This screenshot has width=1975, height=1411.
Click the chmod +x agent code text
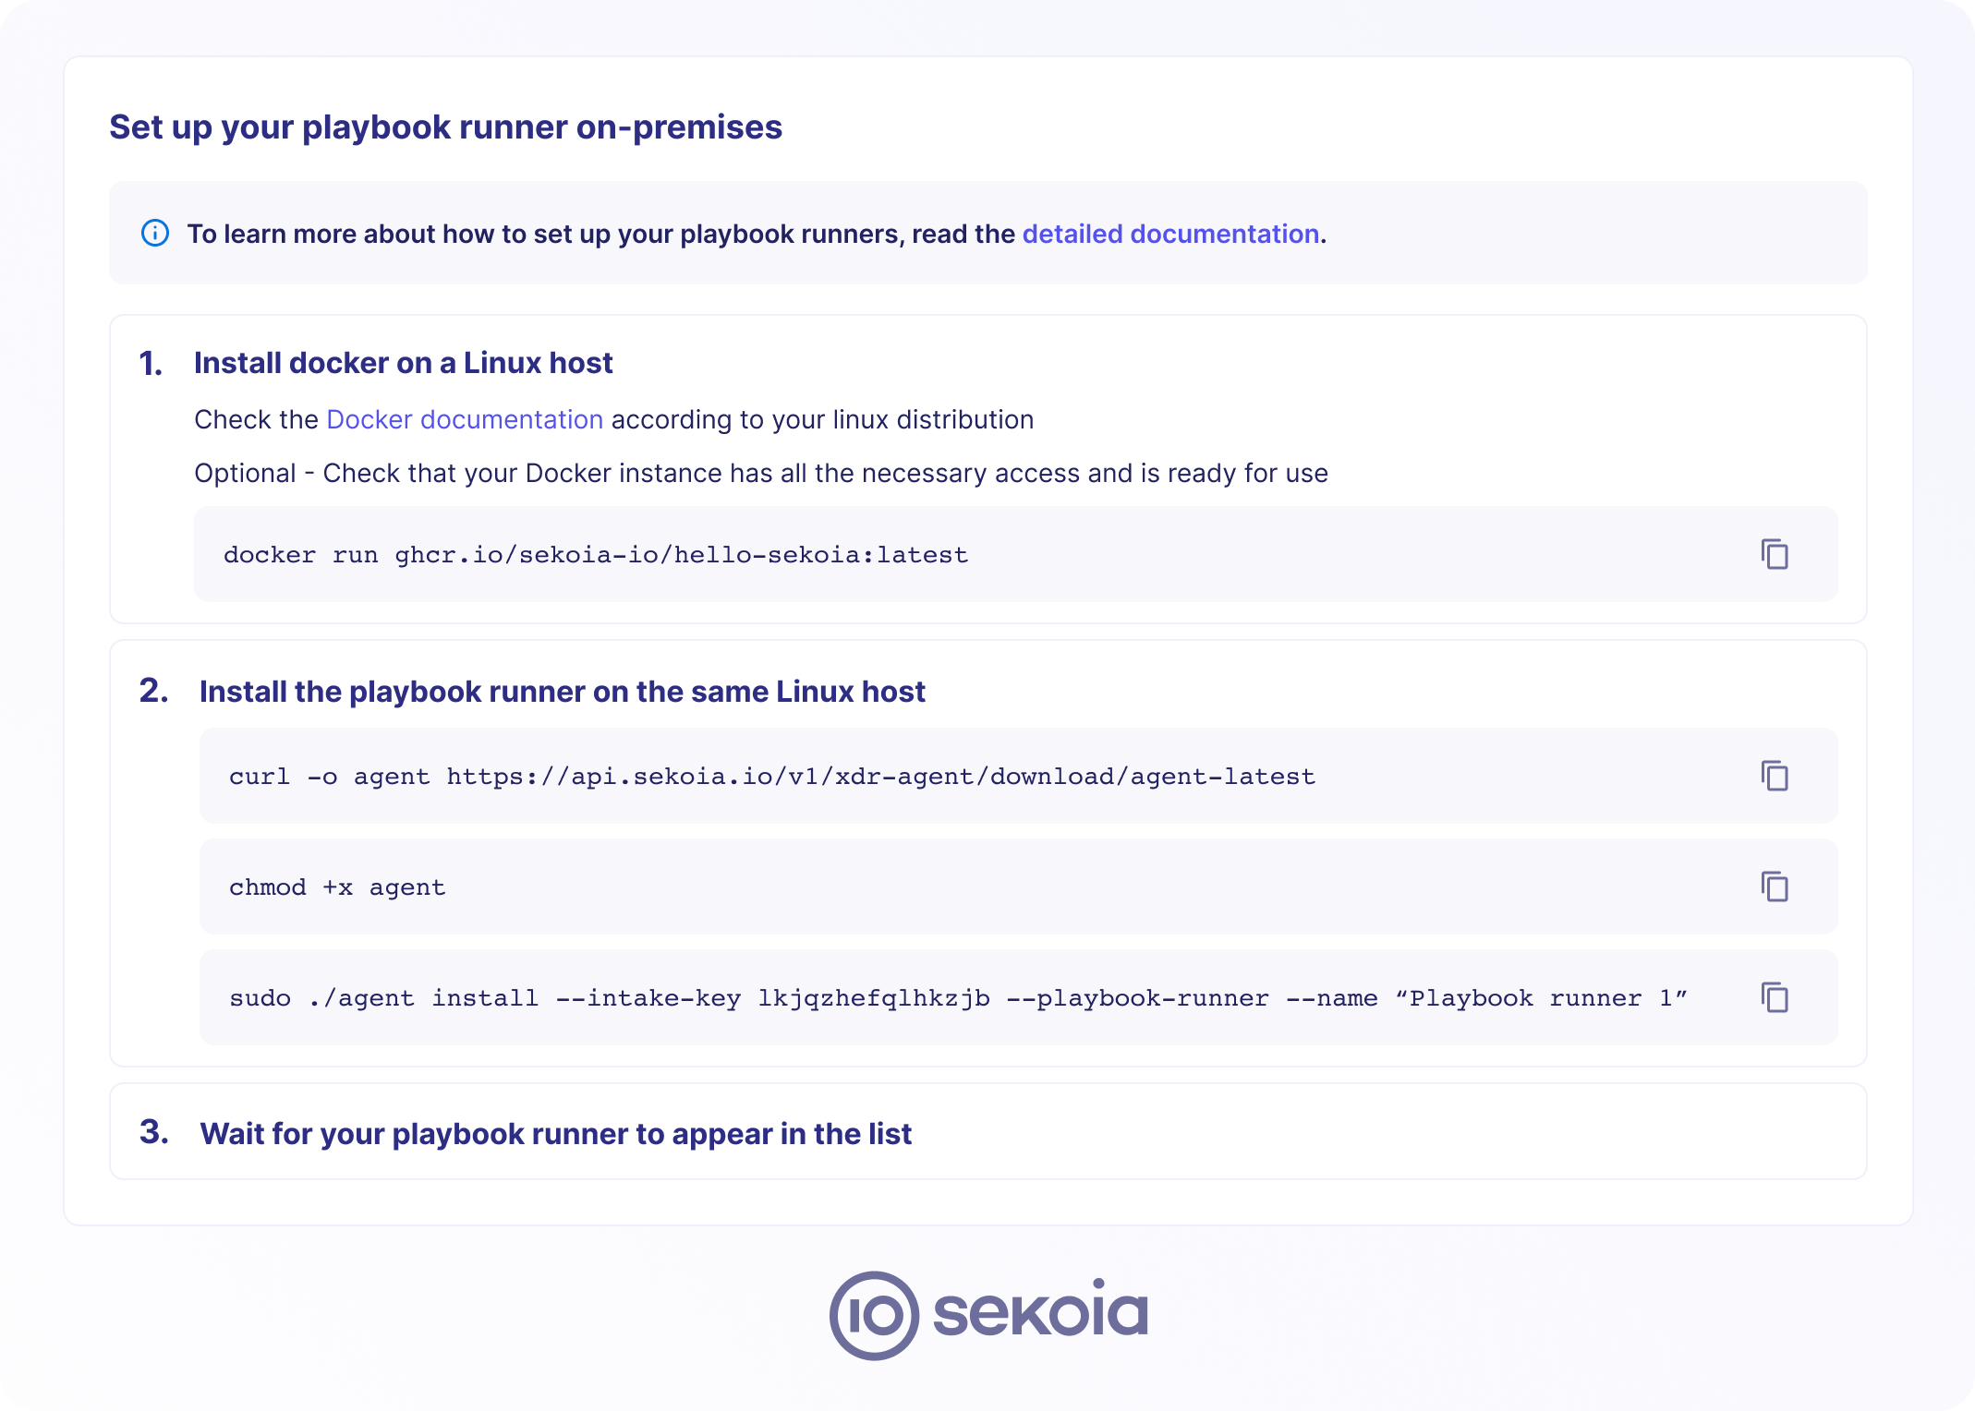tap(337, 887)
